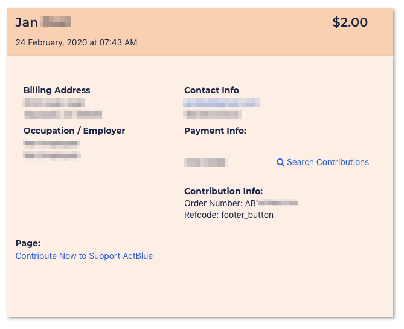Image resolution: width=404 pixels, height=329 pixels.
Task: Click the blurred email address link
Action: coord(221,102)
